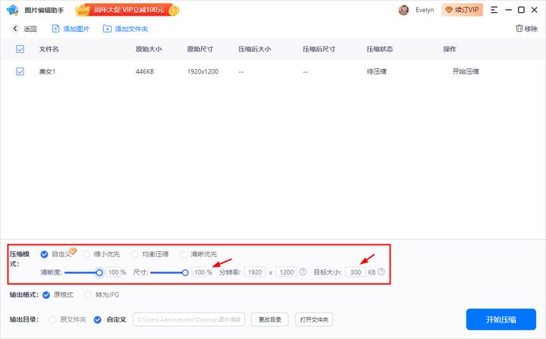Image resolution: width=546 pixels, height=339 pixels.
Task: Click the 原始尺寸 column header
Action: [x=200, y=49]
